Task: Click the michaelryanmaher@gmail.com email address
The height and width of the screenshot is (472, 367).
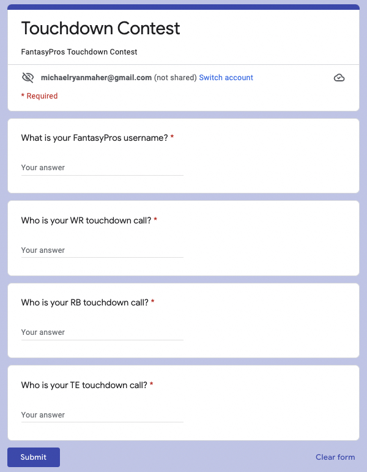Action: coord(96,78)
